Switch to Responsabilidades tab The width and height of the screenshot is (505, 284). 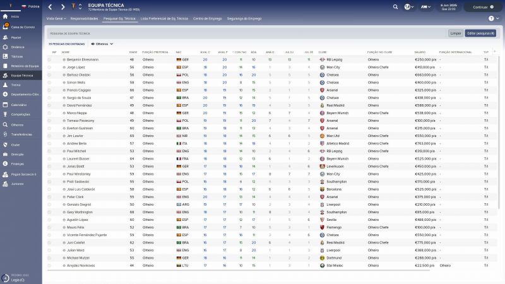pyautogui.click(x=84, y=19)
